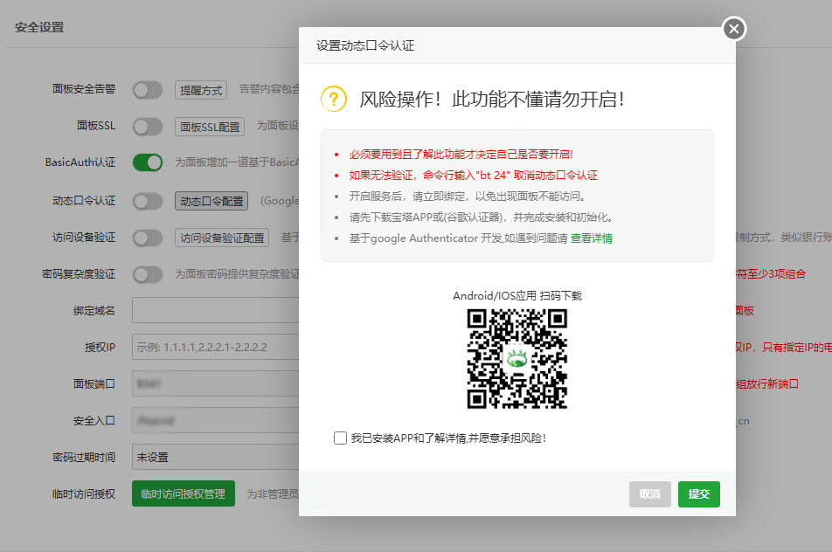Tick the 我已安装APP和了解详情 risk checkbox

[340, 438]
